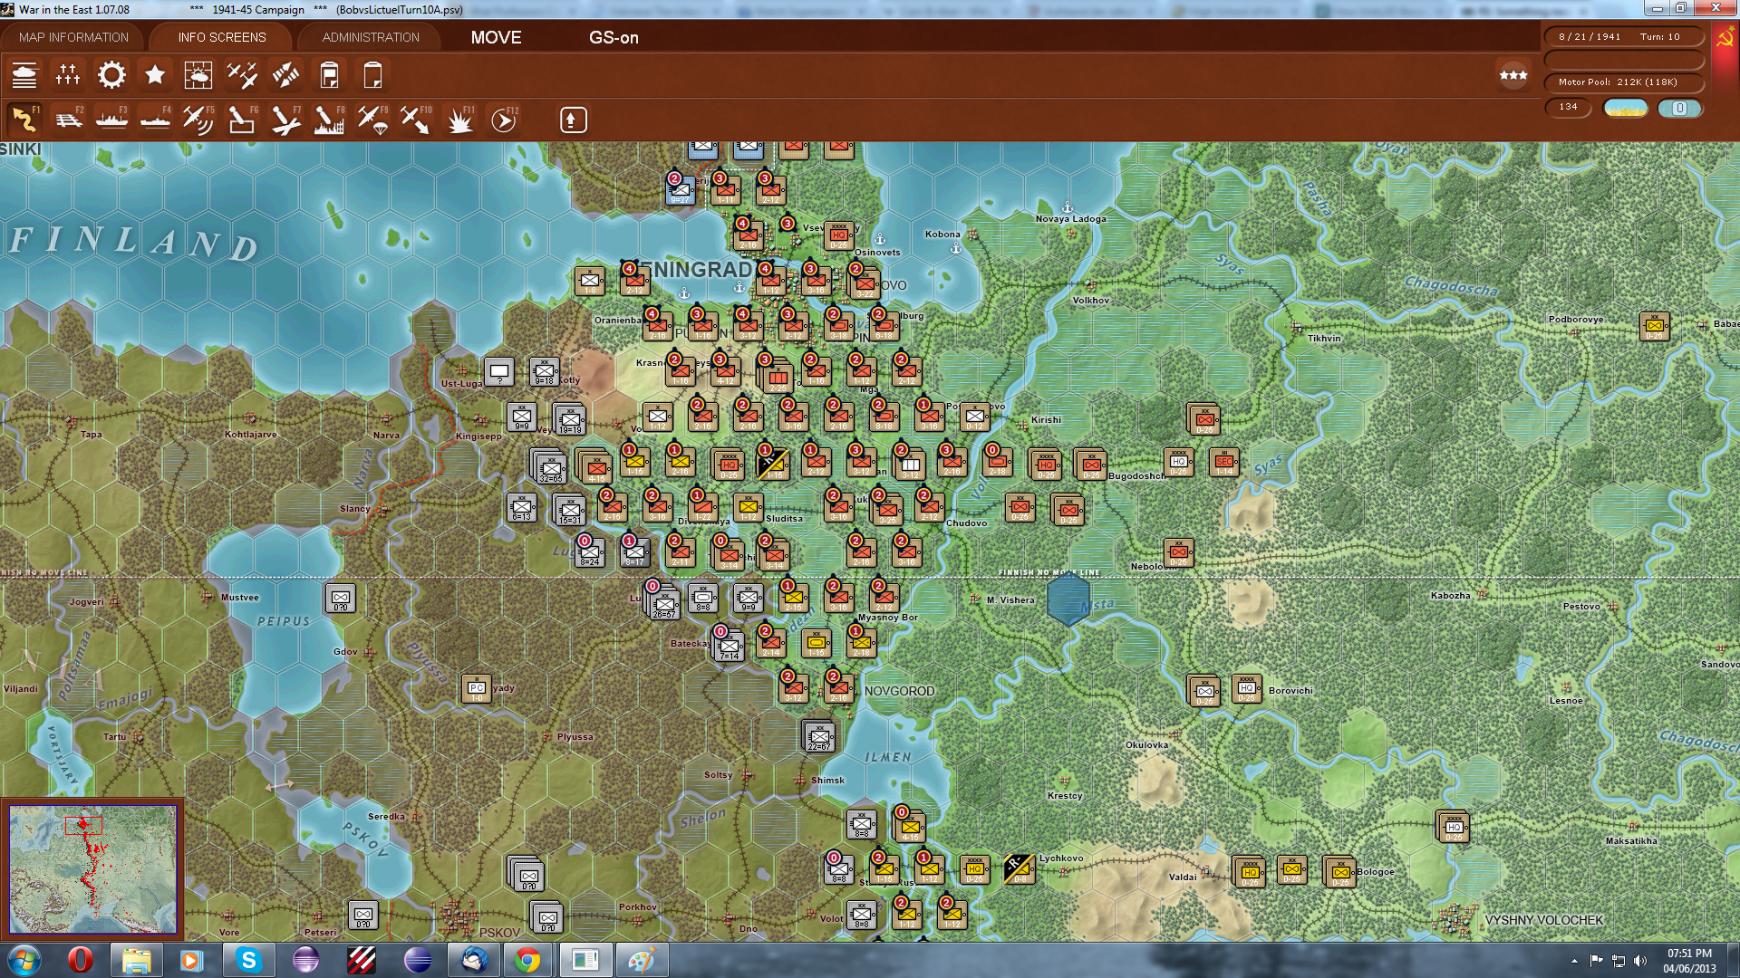Click the three-star commander report button
1740x978 pixels.
pyautogui.click(x=1513, y=75)
